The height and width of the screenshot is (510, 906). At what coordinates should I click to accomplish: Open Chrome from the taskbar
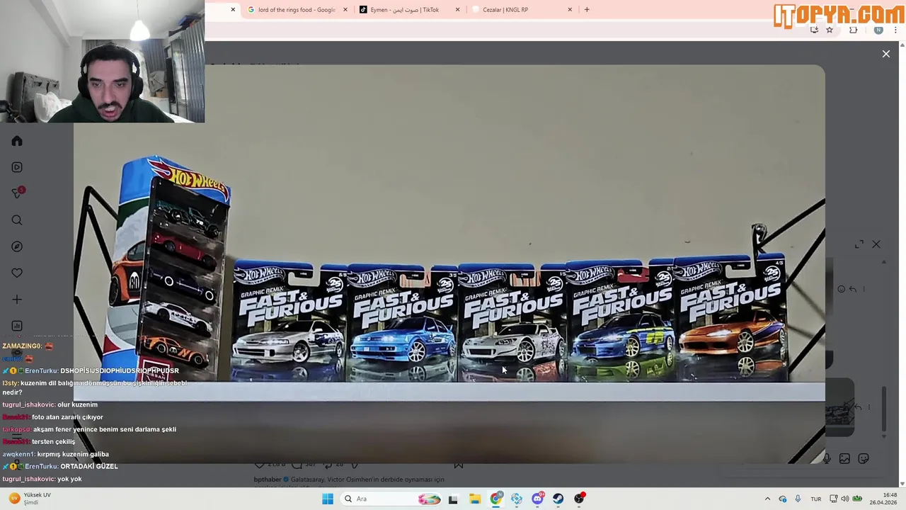pyautogui.click(x=495, y=499)
